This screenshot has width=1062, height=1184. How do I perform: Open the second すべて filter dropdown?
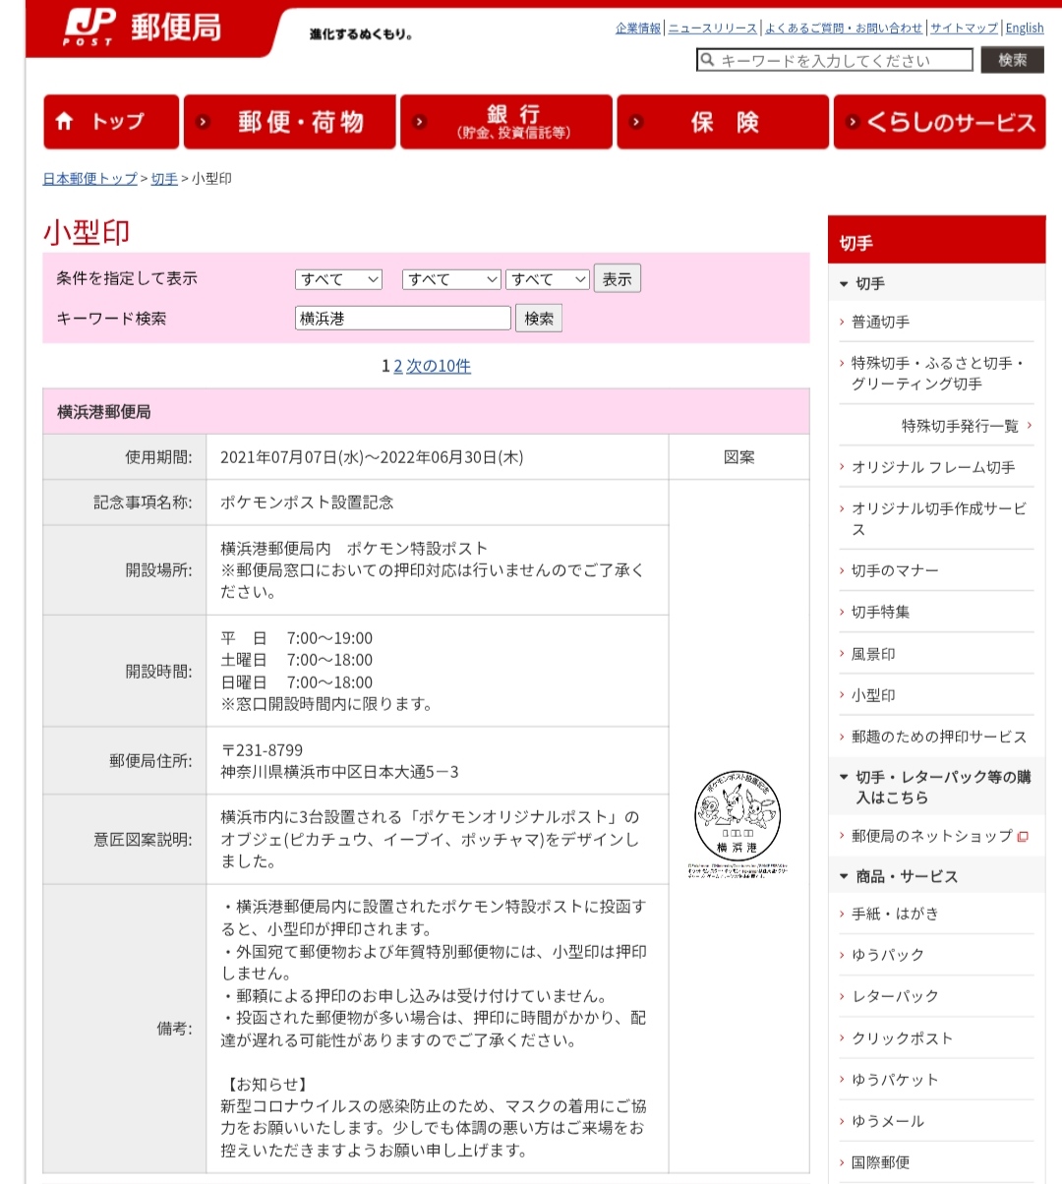coord(451,279)
